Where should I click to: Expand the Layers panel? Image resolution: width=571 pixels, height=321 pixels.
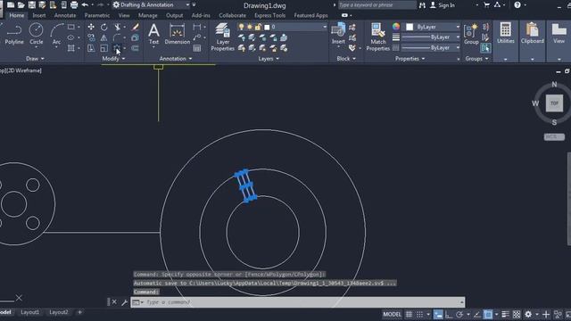pyautogui.click(x=269, y=59)
